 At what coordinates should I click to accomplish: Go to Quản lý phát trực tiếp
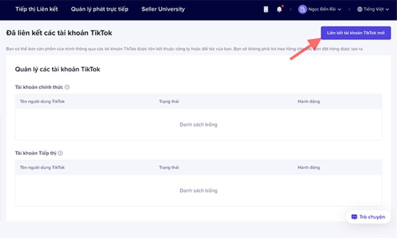click(100, 9)
